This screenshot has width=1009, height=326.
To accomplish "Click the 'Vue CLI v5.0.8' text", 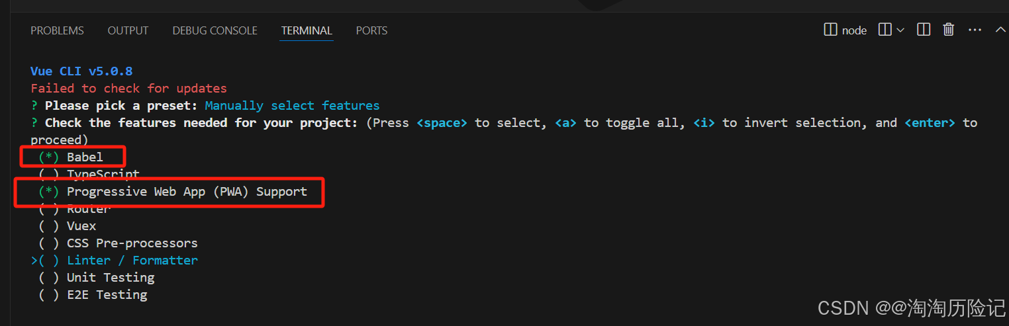I will click(82, 71).
